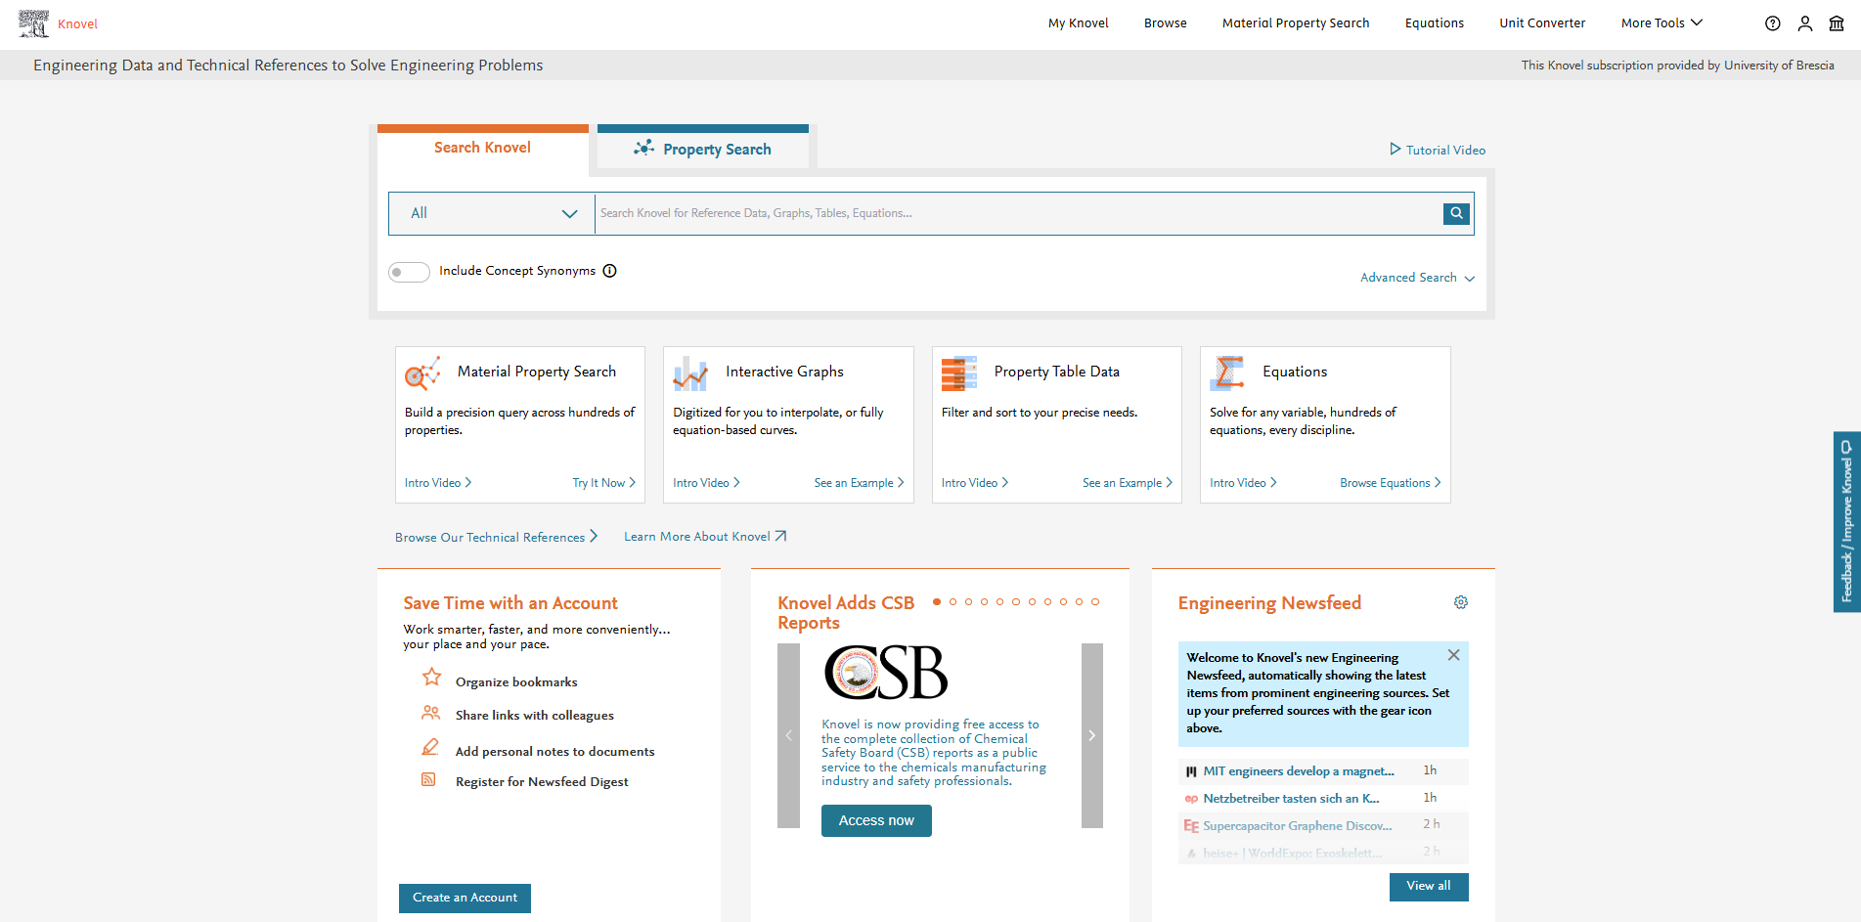Open the help question mark icon
Image resolution: width=1861 pixels, height=922 pixels.
coord(1772,23)
